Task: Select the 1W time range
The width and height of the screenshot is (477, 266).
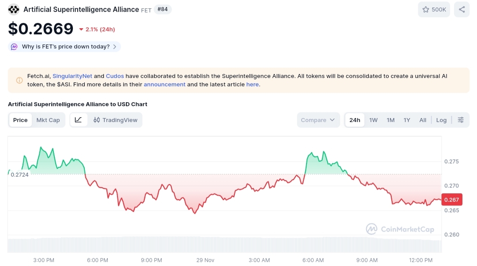Action: coord(373,120)
